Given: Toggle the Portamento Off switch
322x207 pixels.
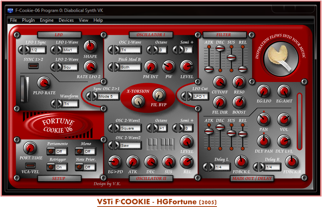Looking at the screenshot, I should (51, 152).
